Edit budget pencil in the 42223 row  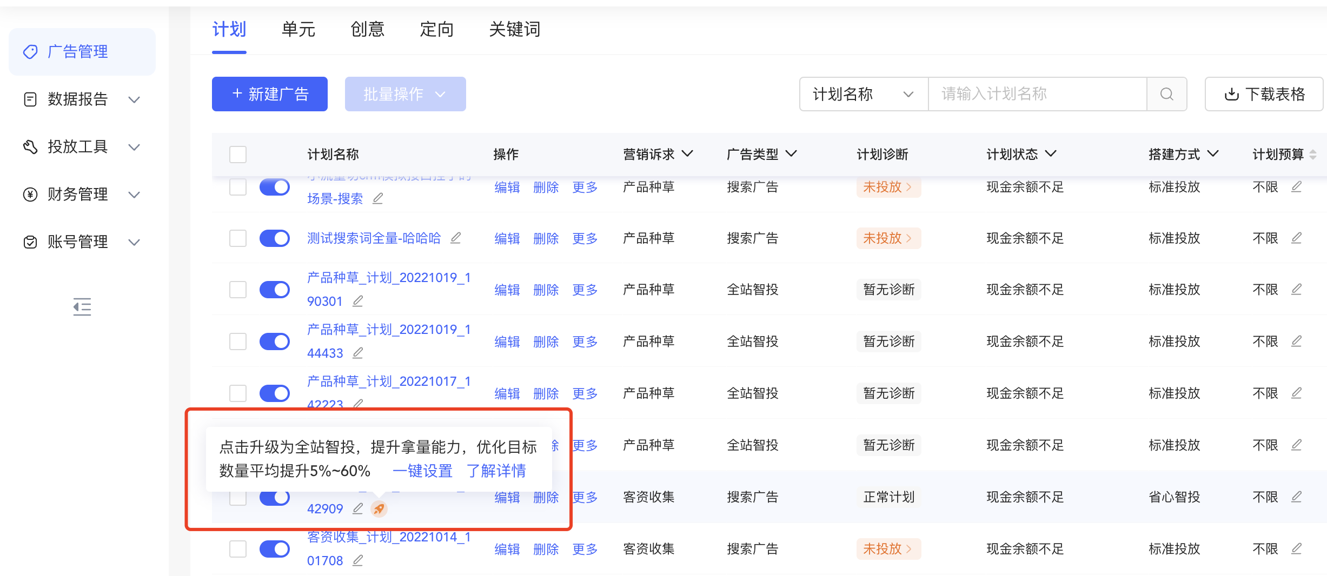1296,393
